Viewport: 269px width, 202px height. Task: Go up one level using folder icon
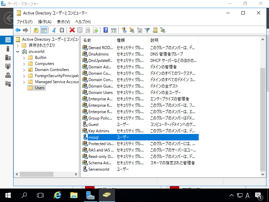coord(36,30)
